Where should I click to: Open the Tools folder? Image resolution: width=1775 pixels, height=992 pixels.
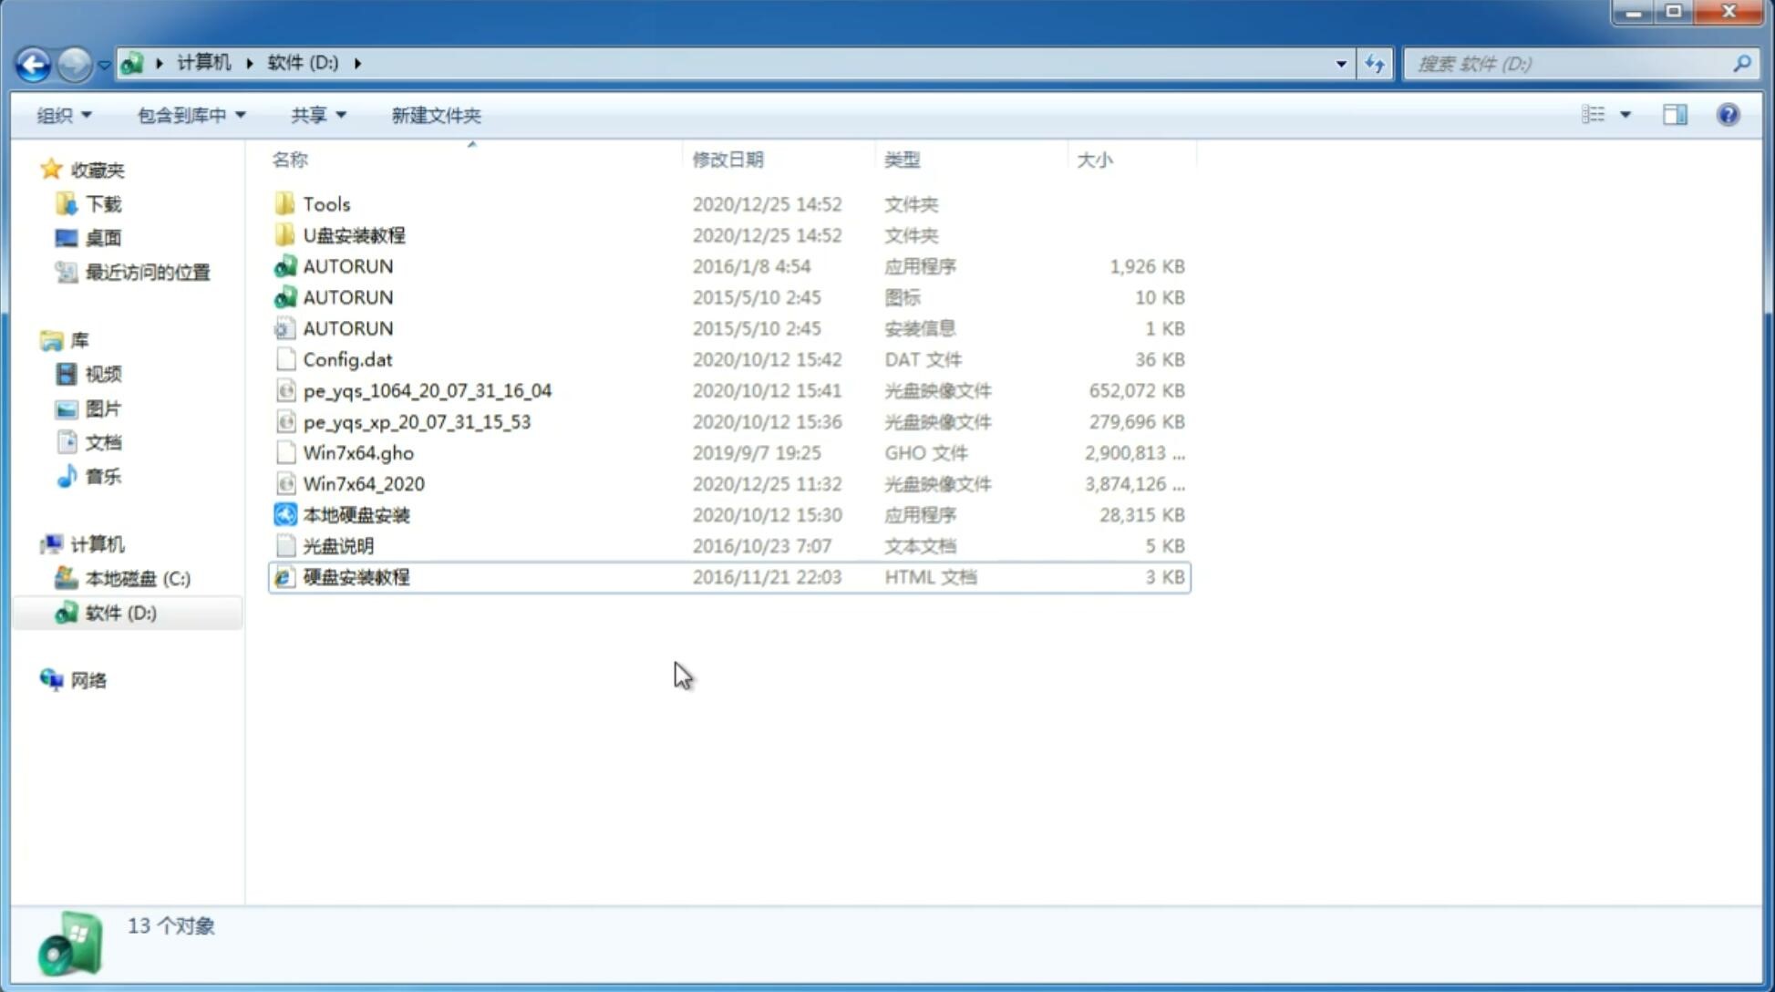tap(325, 203)
